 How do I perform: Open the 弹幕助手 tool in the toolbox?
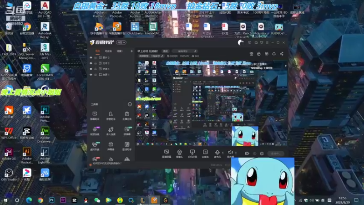[95, 116]
